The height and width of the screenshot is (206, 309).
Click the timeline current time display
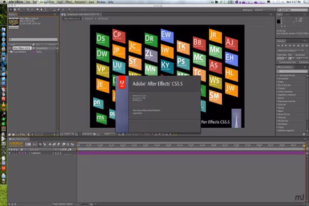point(16,143)
